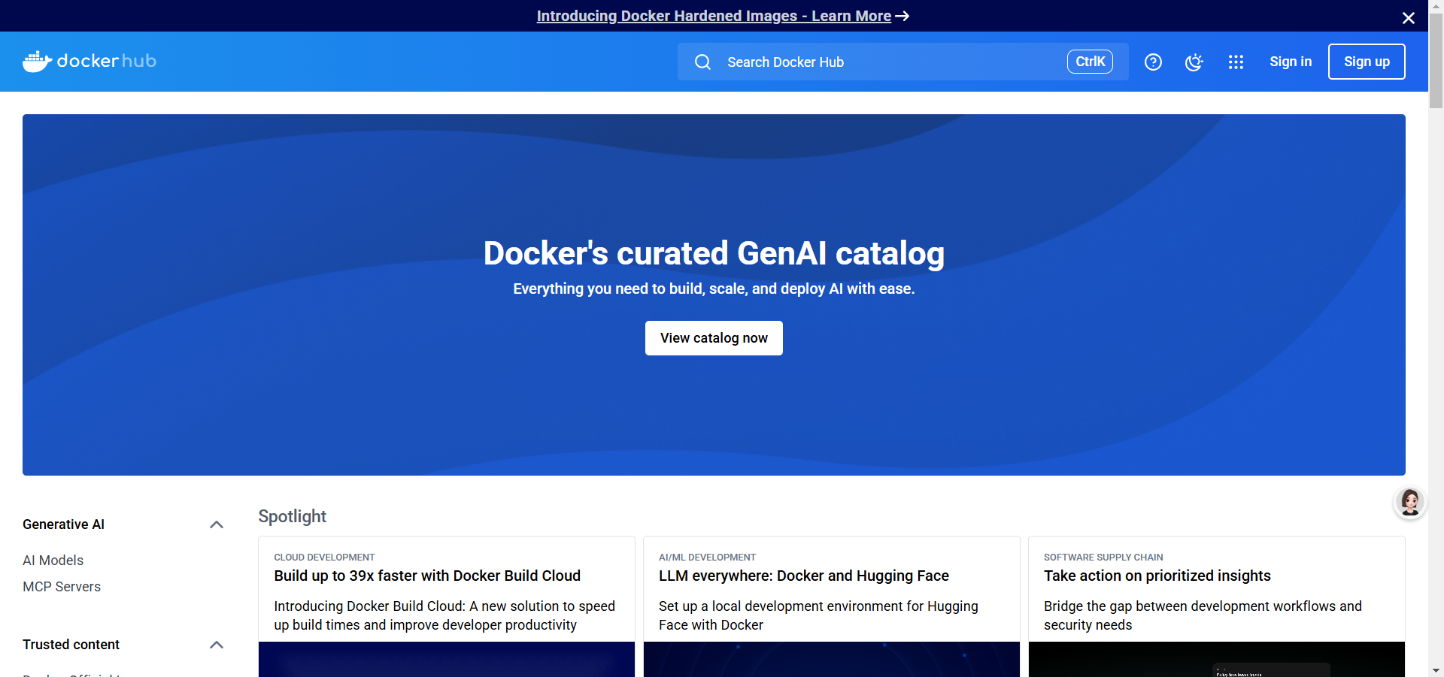Click the Spotlight heading
The width and height of the screenshot is (1444, 677).
292,516
